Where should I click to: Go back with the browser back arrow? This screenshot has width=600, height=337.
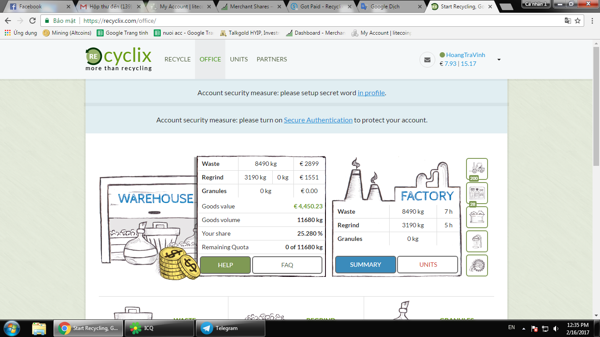(x=8, y=21)
